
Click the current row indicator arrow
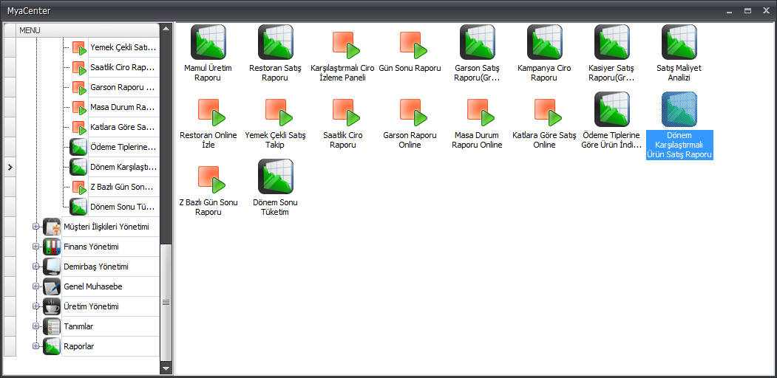coord(10,168)
